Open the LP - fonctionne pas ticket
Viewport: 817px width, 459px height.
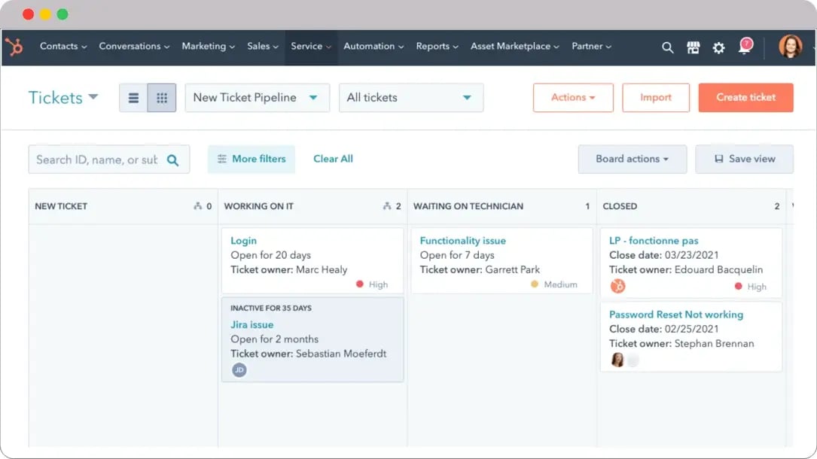coord(654,241)
